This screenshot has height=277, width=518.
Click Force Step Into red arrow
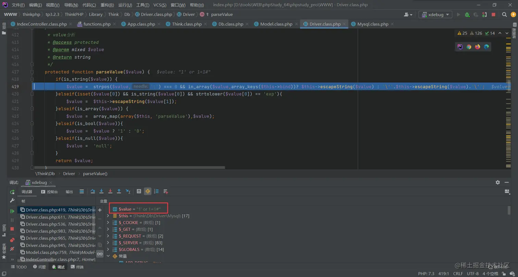coord(110,191)
